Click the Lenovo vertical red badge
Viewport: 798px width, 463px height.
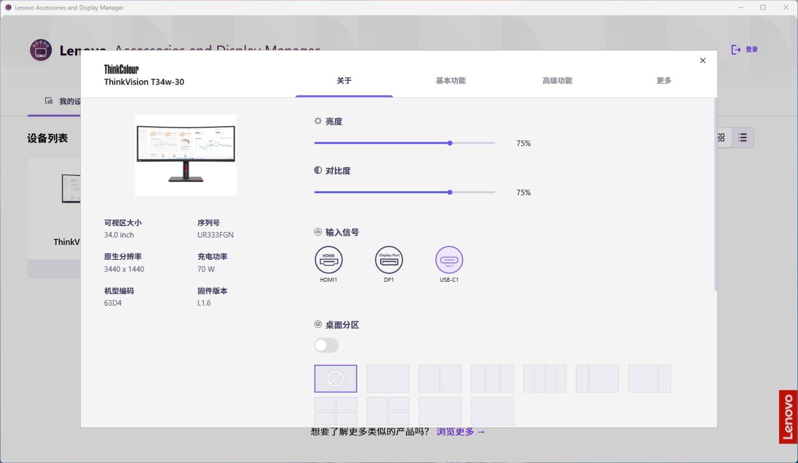point(788,417)
